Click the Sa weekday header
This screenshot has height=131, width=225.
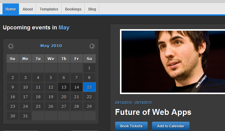(89, 59)
